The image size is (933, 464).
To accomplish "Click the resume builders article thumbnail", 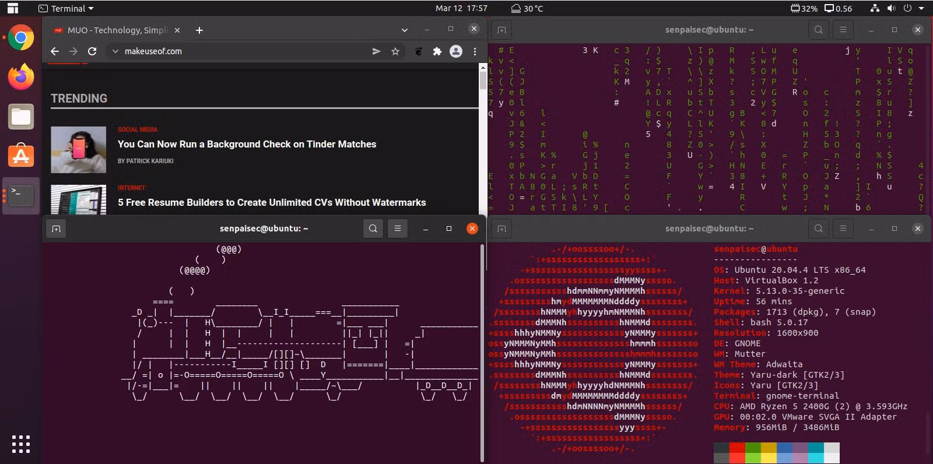I will [x=78, y=199].
